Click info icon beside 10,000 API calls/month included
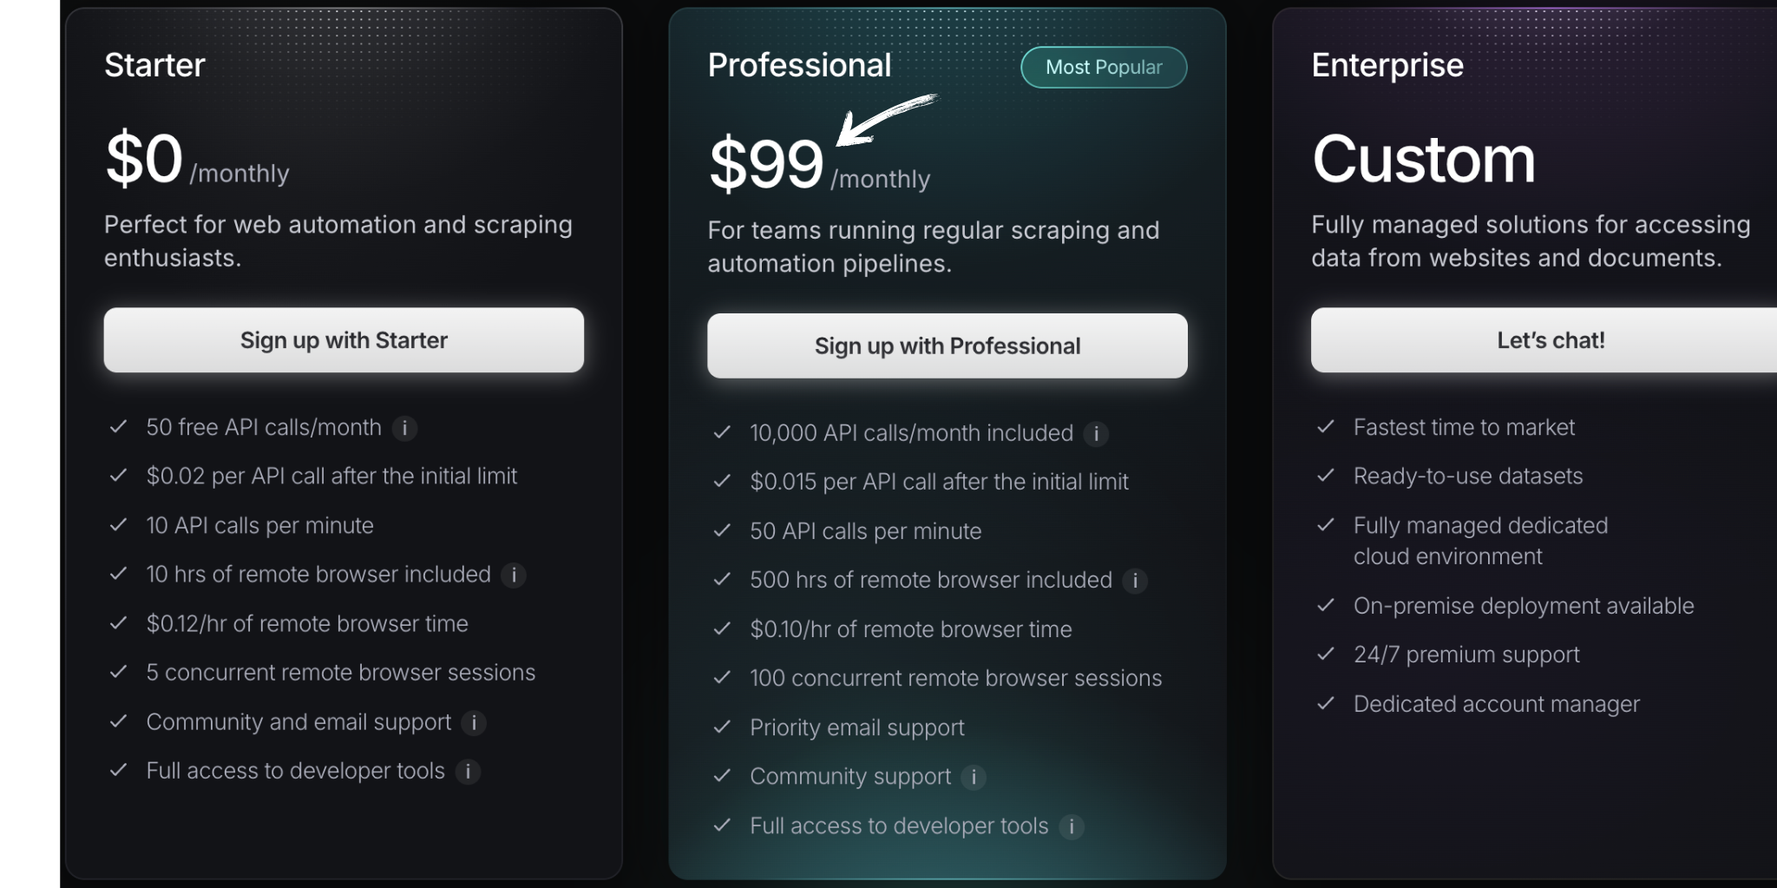 click(x=1096, y=433)
